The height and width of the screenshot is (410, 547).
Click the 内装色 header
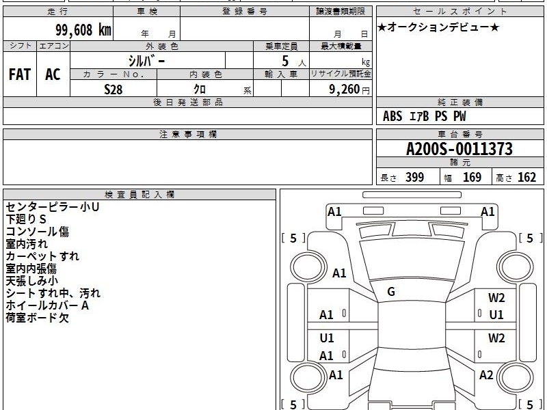pos(205,74)
